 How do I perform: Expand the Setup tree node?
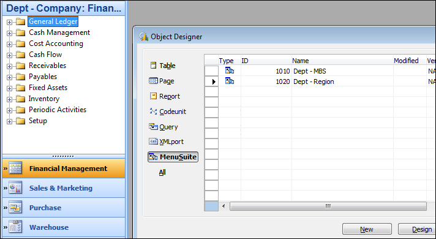(9, 121)
